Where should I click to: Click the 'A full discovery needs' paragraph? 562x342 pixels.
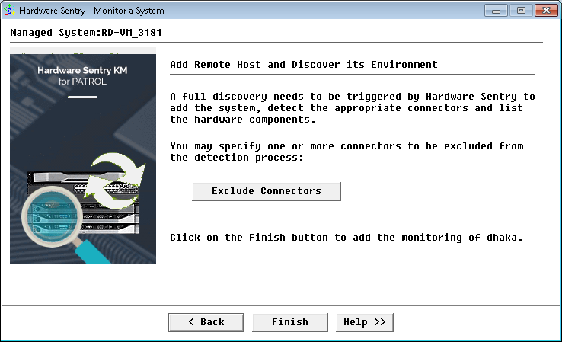click(x=353, y=108)
